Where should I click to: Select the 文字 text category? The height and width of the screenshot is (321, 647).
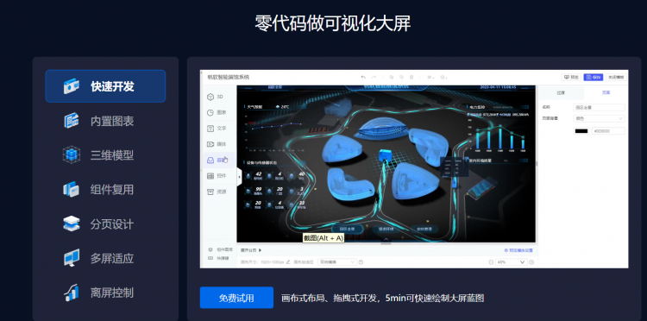pos(218,129)
